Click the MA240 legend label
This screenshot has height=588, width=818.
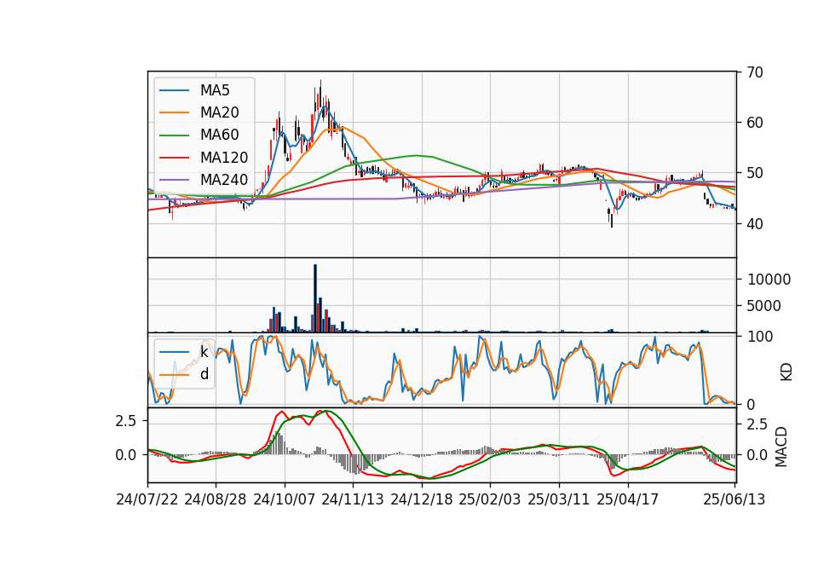(x=224, y=180)
